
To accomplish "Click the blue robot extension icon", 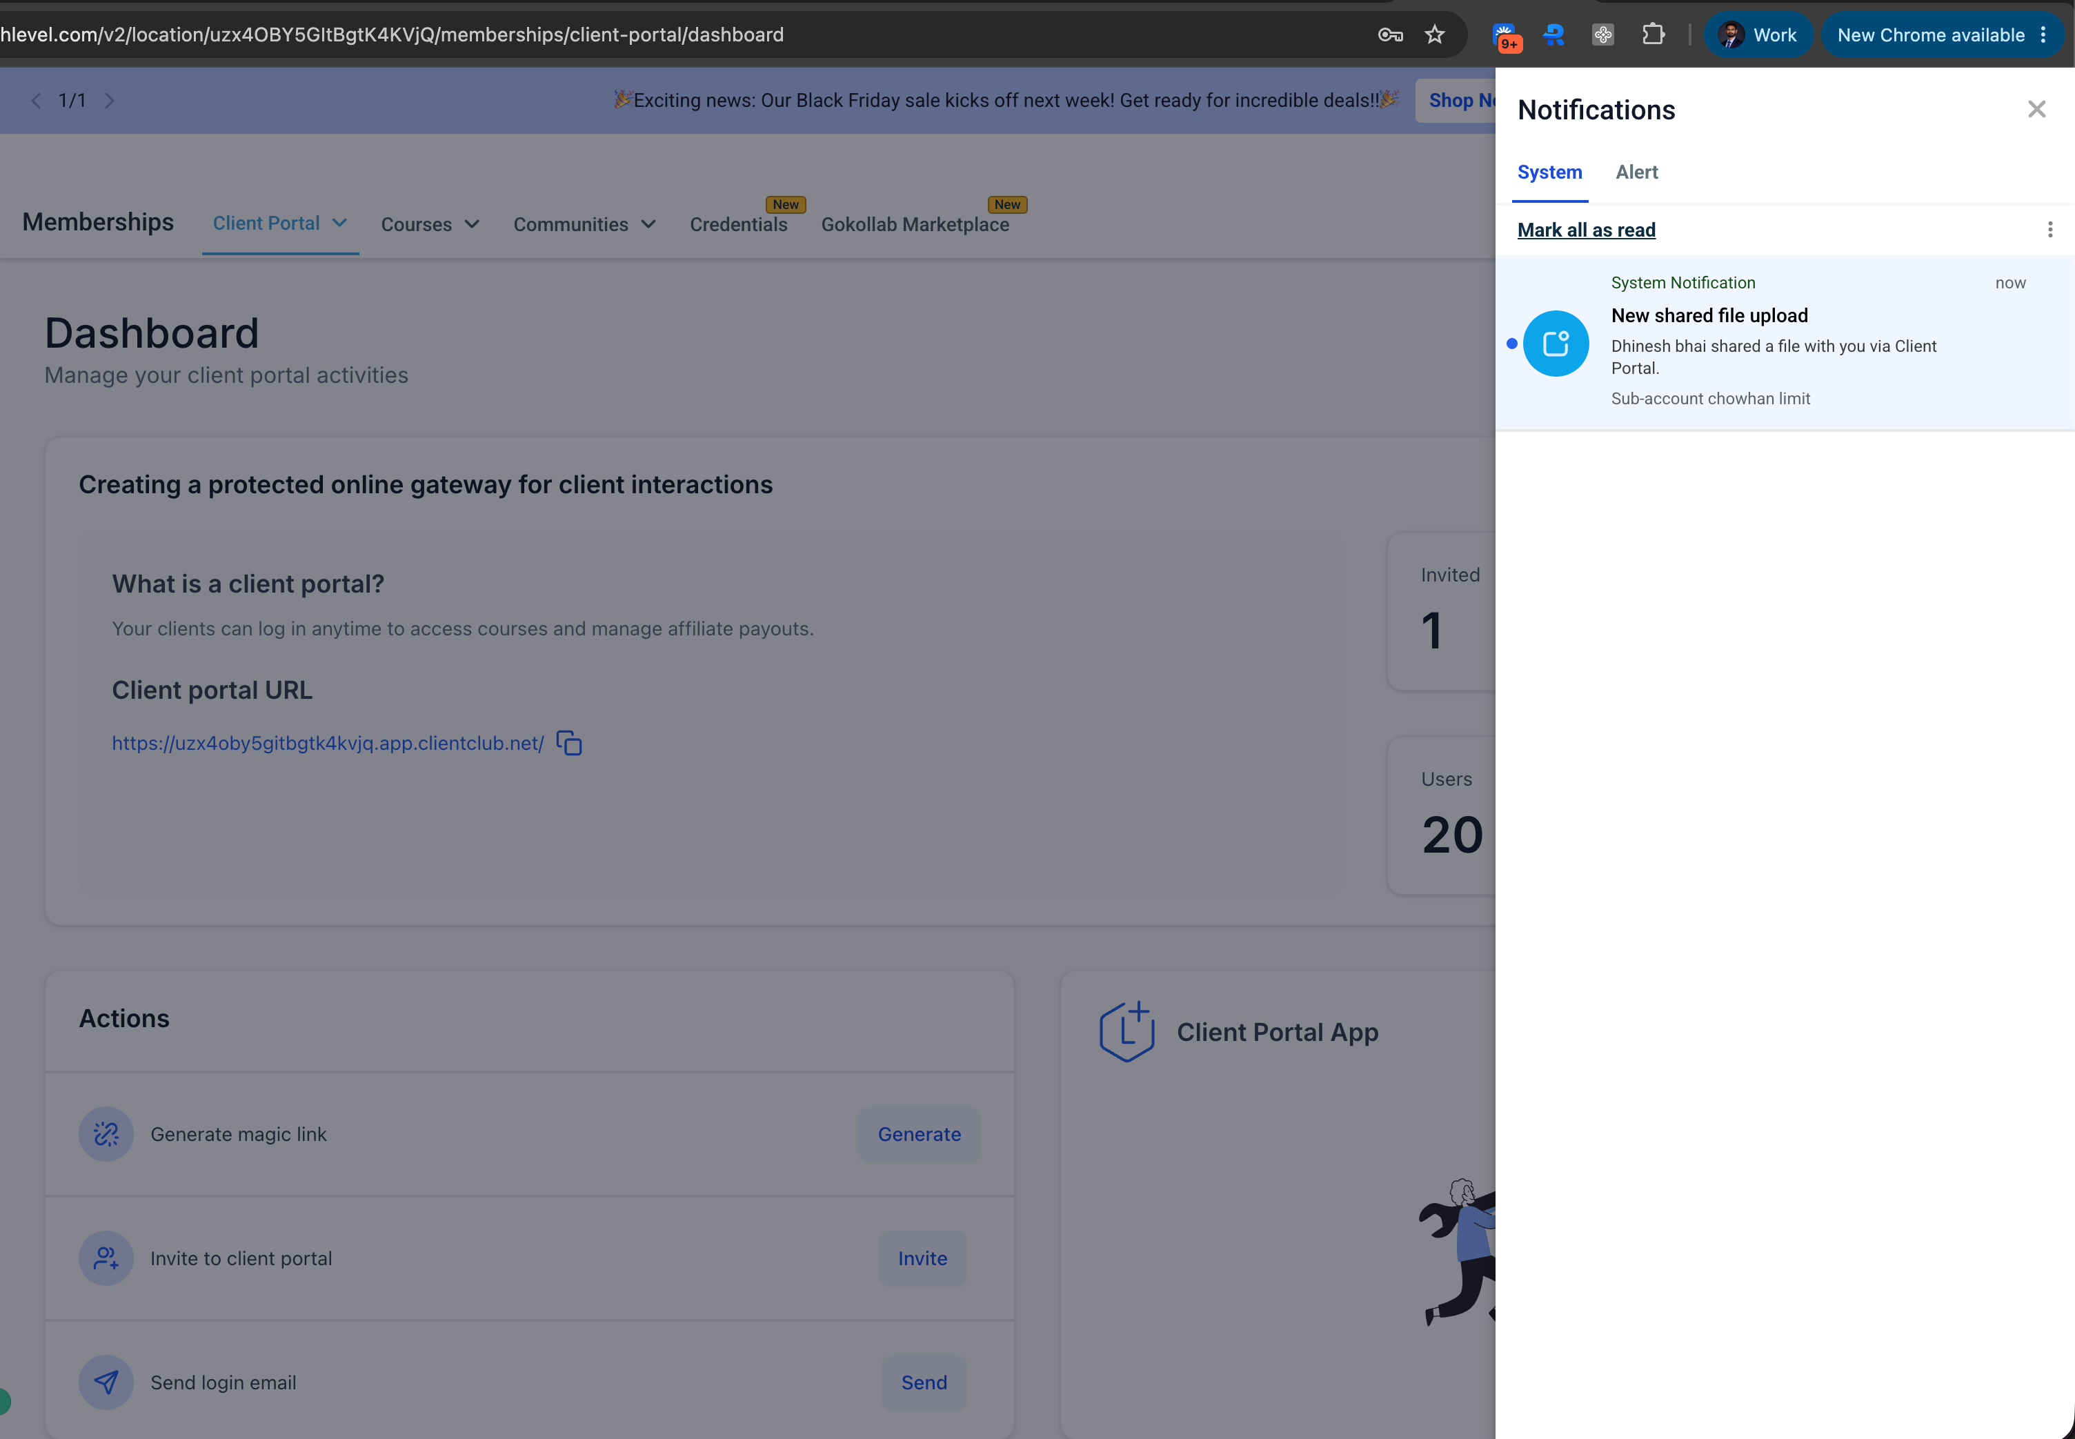I will tap(1554, 35).
